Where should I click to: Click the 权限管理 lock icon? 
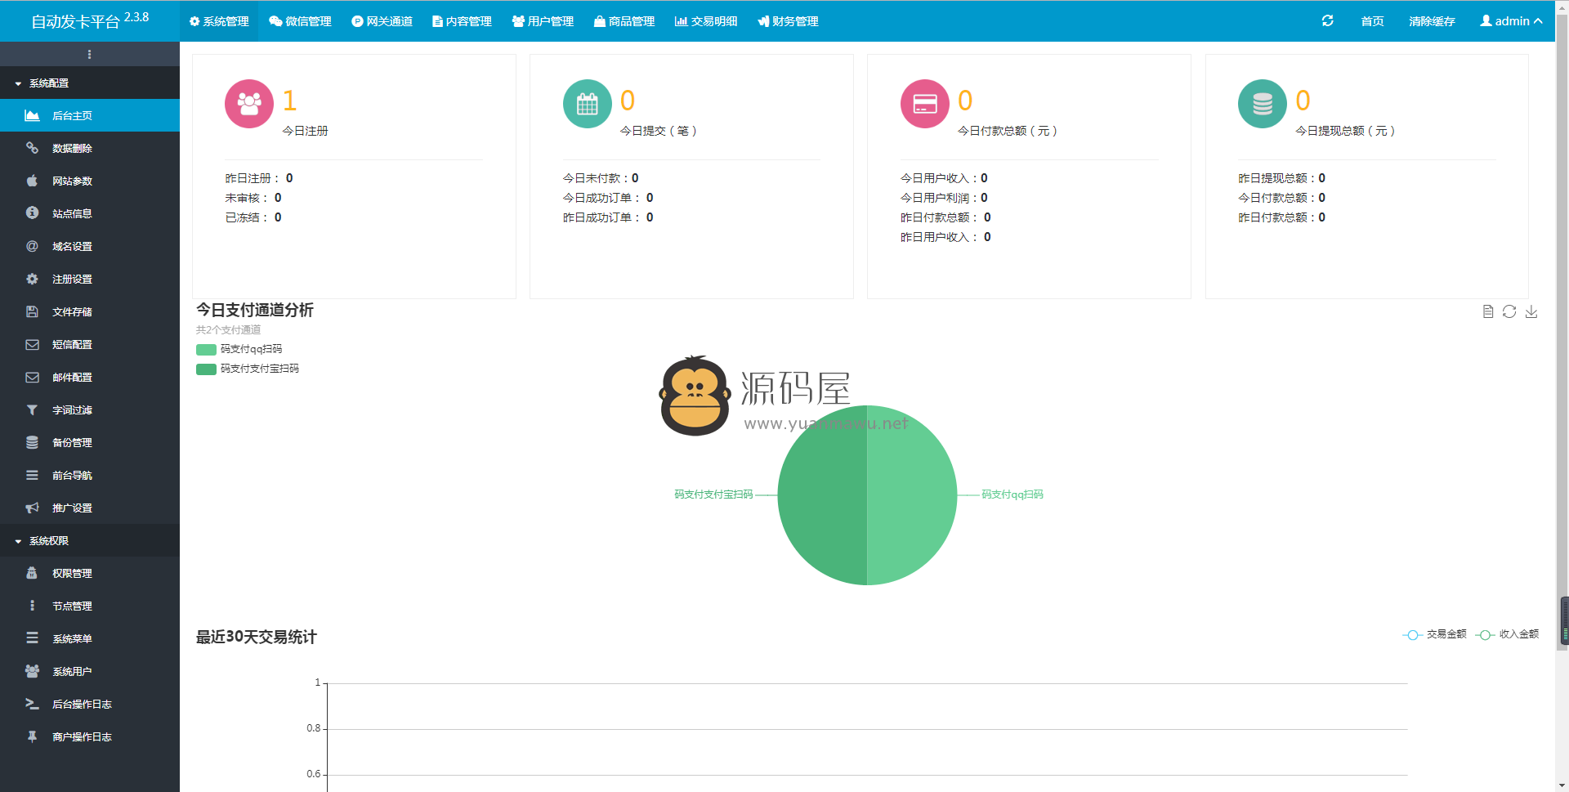click(32, 573)
